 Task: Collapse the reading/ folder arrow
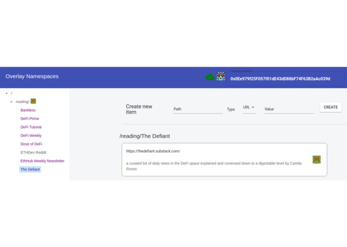[x=11, y=102]
